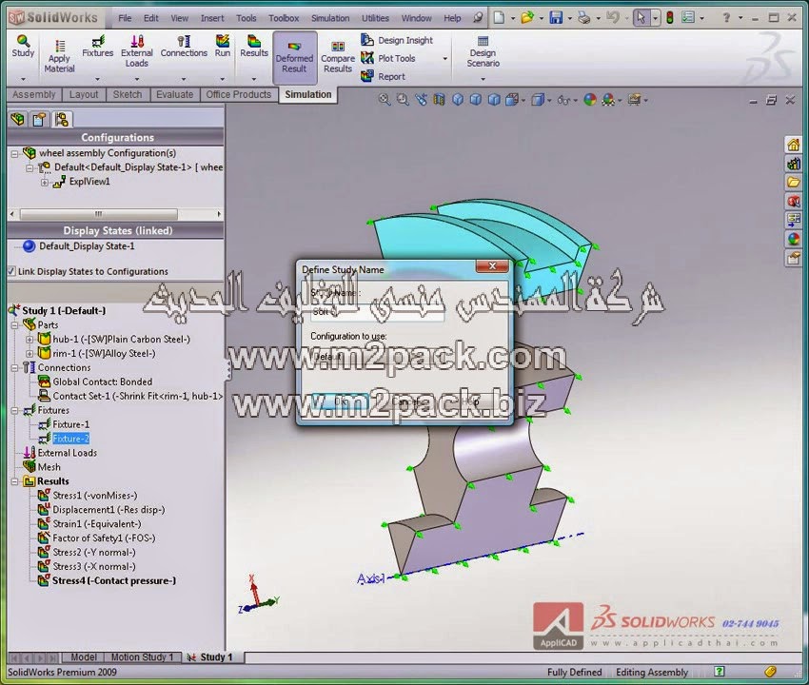Select Global Contact: Bonded item
This screenshot has height=685, width=809.
102,382
